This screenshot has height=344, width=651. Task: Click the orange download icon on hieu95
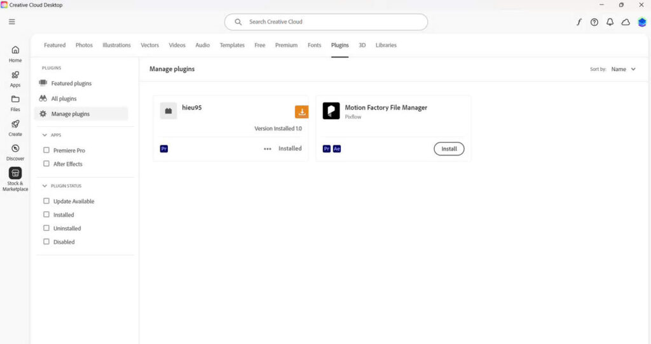pos(302,112)
